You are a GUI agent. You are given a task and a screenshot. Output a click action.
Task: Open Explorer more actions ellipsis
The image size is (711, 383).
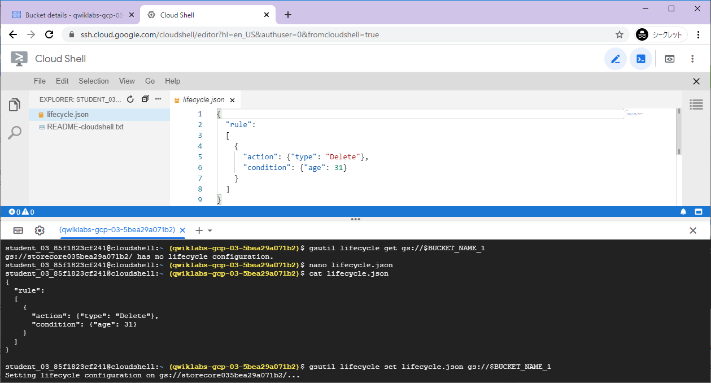(x=158, y=99)
